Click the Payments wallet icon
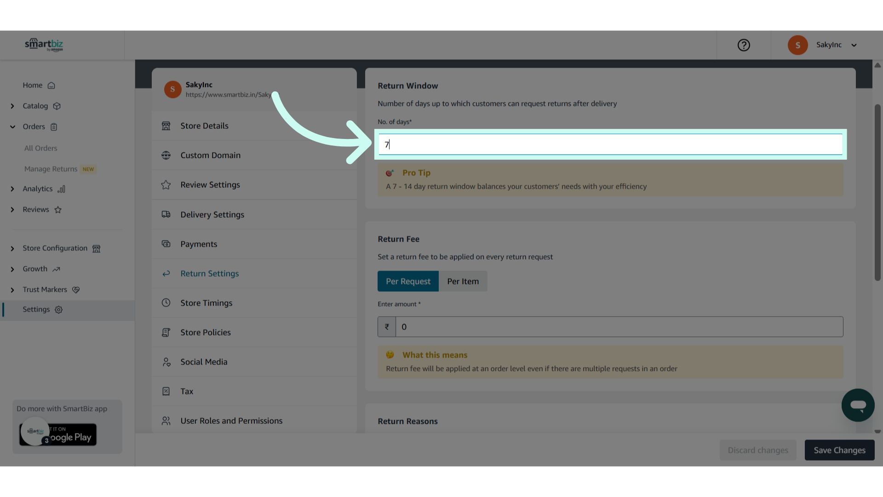The width and height of the screenshot is (883, 497). tap(166, 244)
